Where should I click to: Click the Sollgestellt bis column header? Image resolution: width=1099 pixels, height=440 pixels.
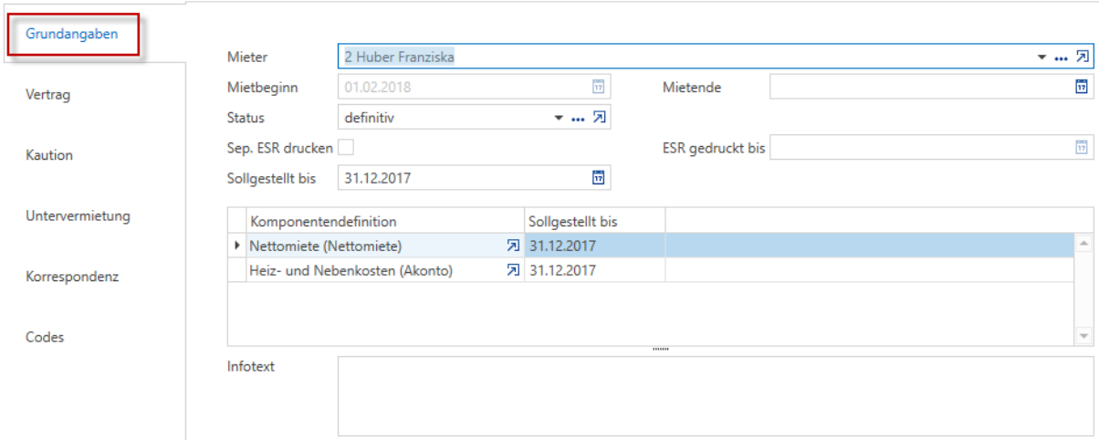[x=594, y=221]
